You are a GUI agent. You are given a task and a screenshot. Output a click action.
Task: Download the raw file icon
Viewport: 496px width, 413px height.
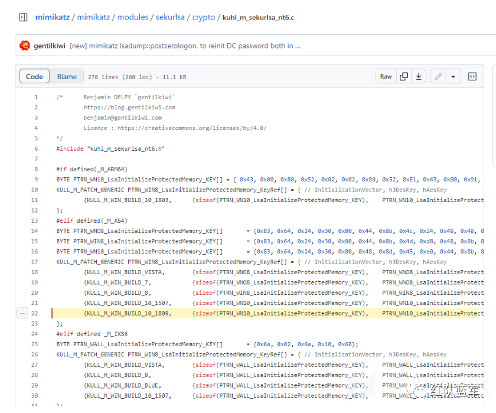419,76
